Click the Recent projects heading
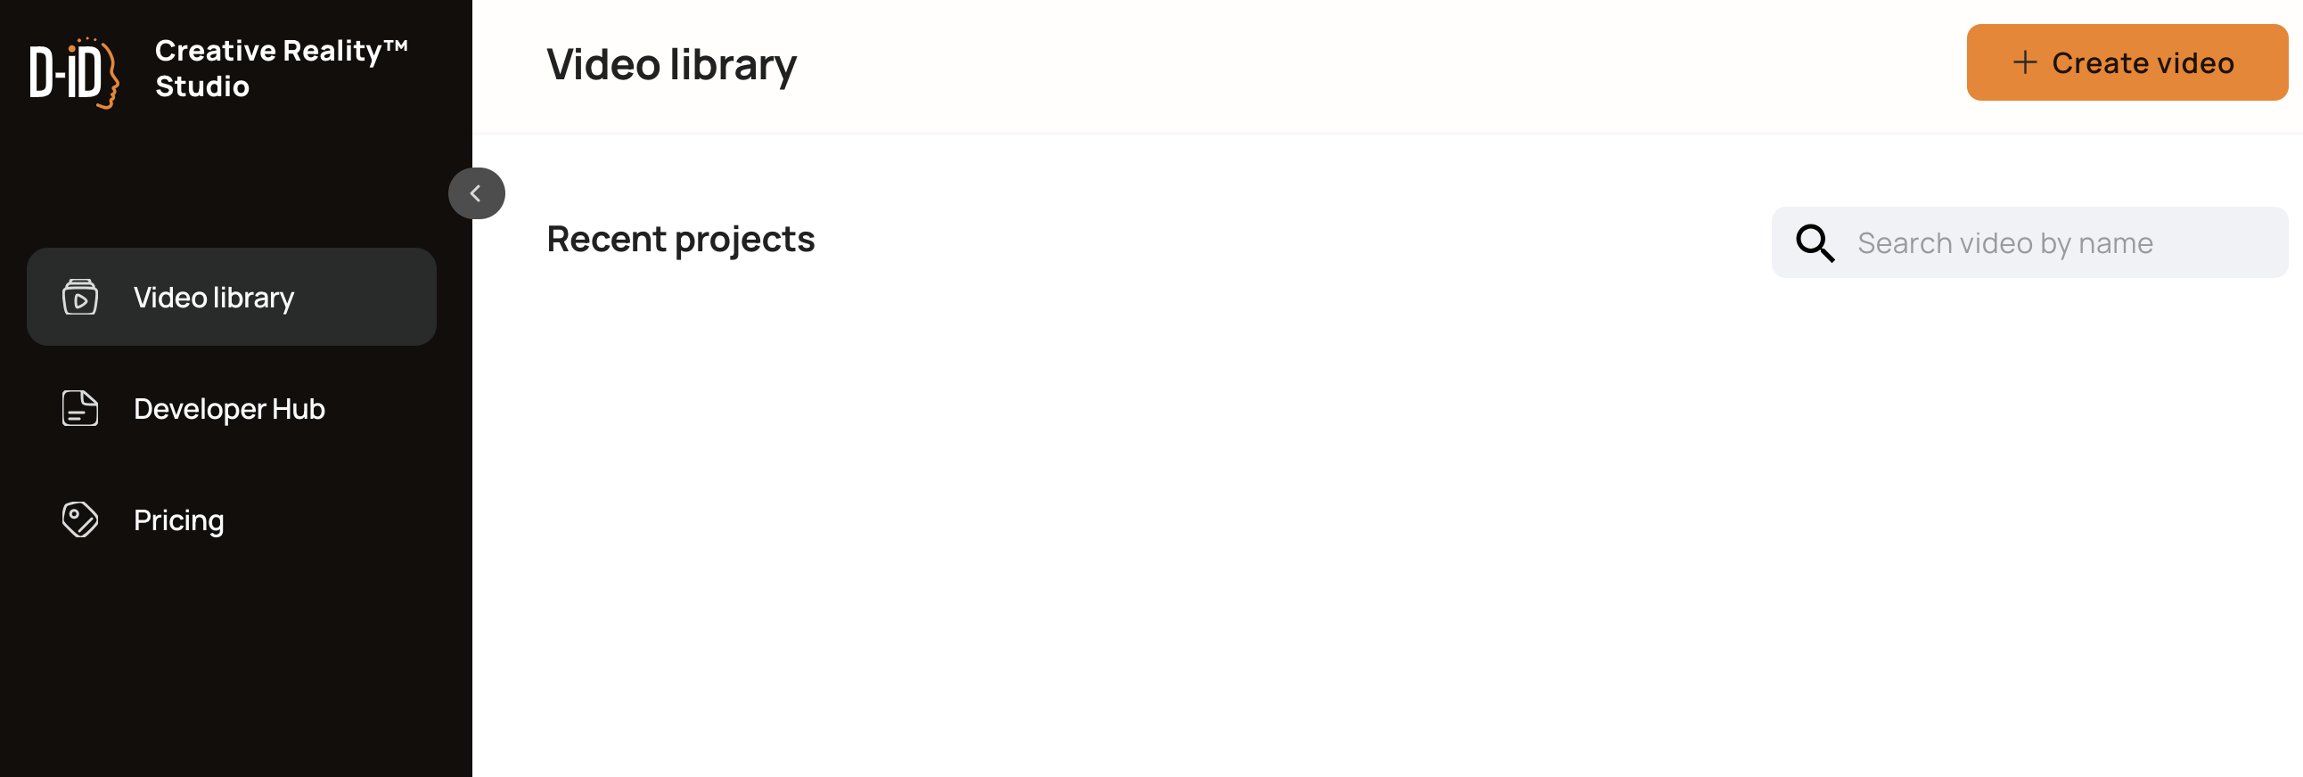 tap(680, 239)
